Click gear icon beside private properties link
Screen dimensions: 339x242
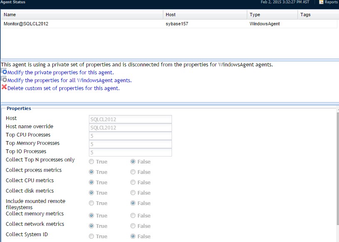click(x=4, y=71)
